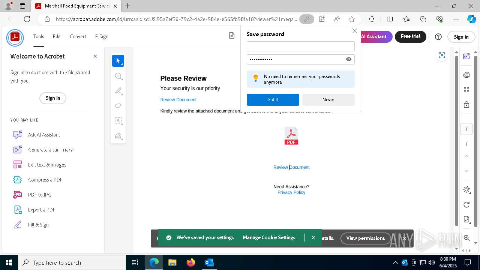Open Edge Copilot icon
Screen dimensions: 480x270
(471, 19)
